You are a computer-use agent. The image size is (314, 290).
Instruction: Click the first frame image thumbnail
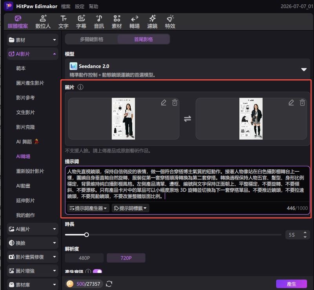pyautogui.click(x=123, y=119)
